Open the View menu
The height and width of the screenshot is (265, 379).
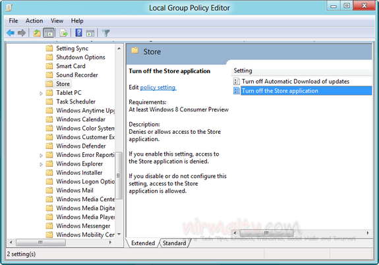point(57,21)
